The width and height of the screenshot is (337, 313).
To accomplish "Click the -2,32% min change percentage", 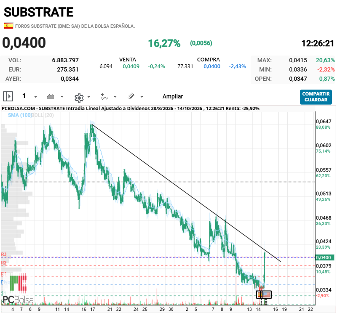I will point(326,69).
